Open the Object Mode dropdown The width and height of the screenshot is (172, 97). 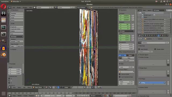click(38, 87)
